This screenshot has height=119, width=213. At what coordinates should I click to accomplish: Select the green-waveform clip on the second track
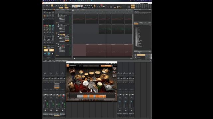[105, 29]
